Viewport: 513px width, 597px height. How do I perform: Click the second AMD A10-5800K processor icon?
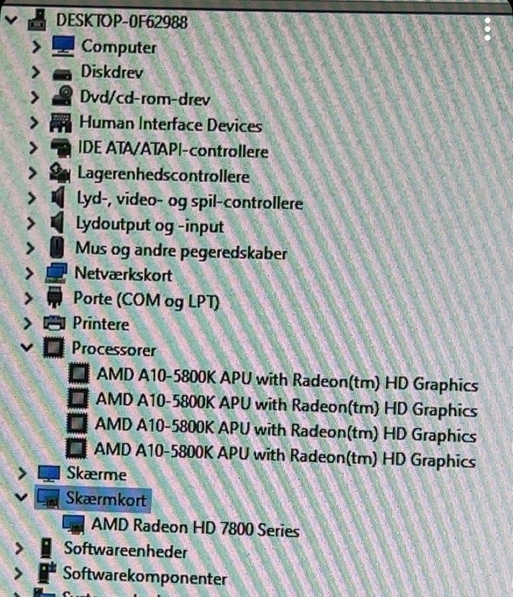pyautogui.click(x=78, y=398)
